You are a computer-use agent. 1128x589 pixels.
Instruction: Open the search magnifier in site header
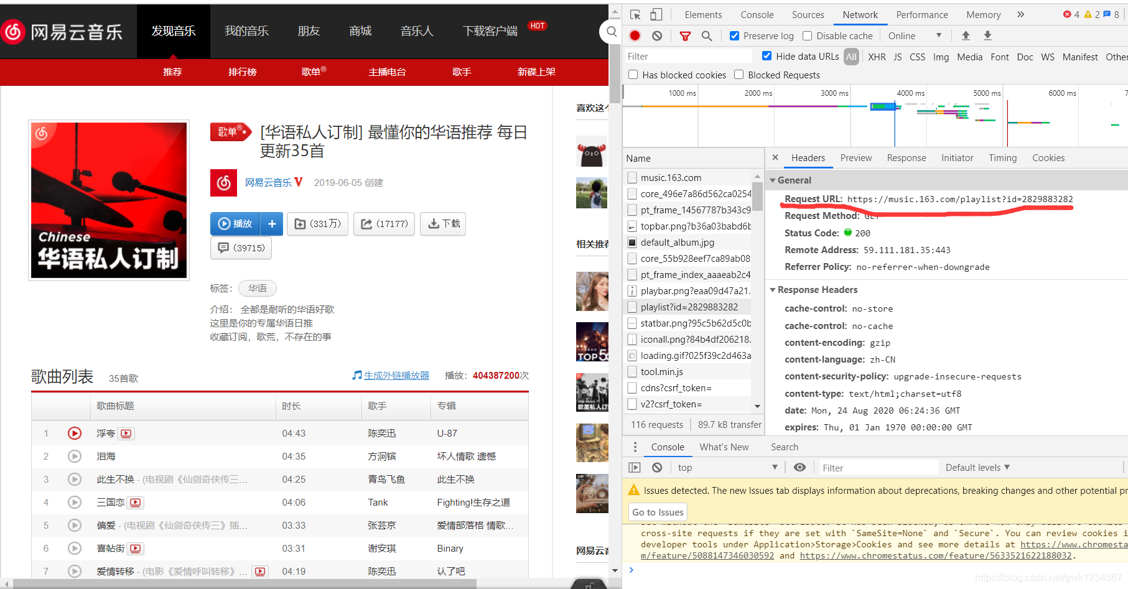[611, 31]
